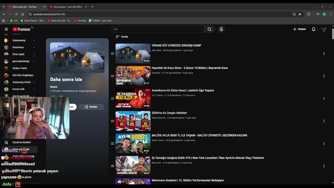Image resolution: width=334 pixels, height=188 pixels.
Task: Open options for İyi Yemeğin Ayağına Gidilir video
Action: pyautogui.click(x=324, y=166)
